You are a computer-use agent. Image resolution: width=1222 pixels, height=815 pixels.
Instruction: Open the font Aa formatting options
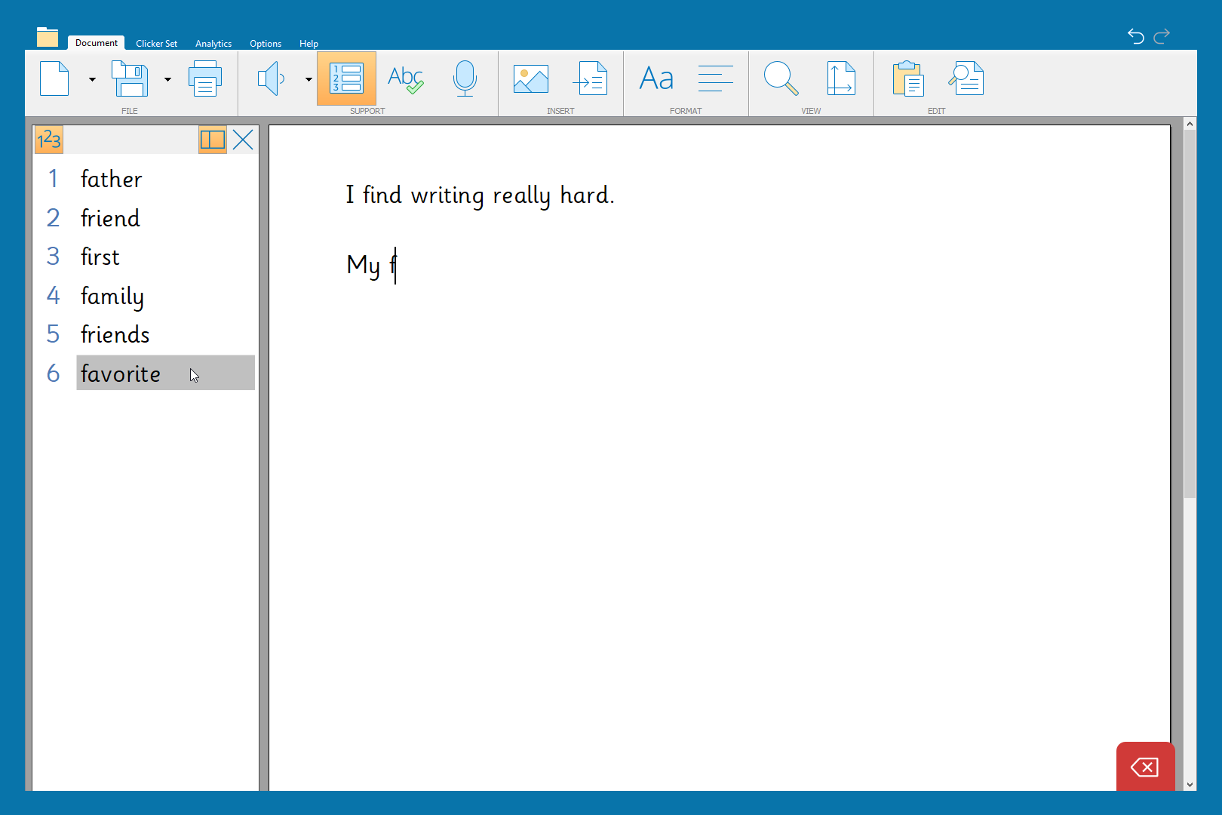(x=656, y=78)
